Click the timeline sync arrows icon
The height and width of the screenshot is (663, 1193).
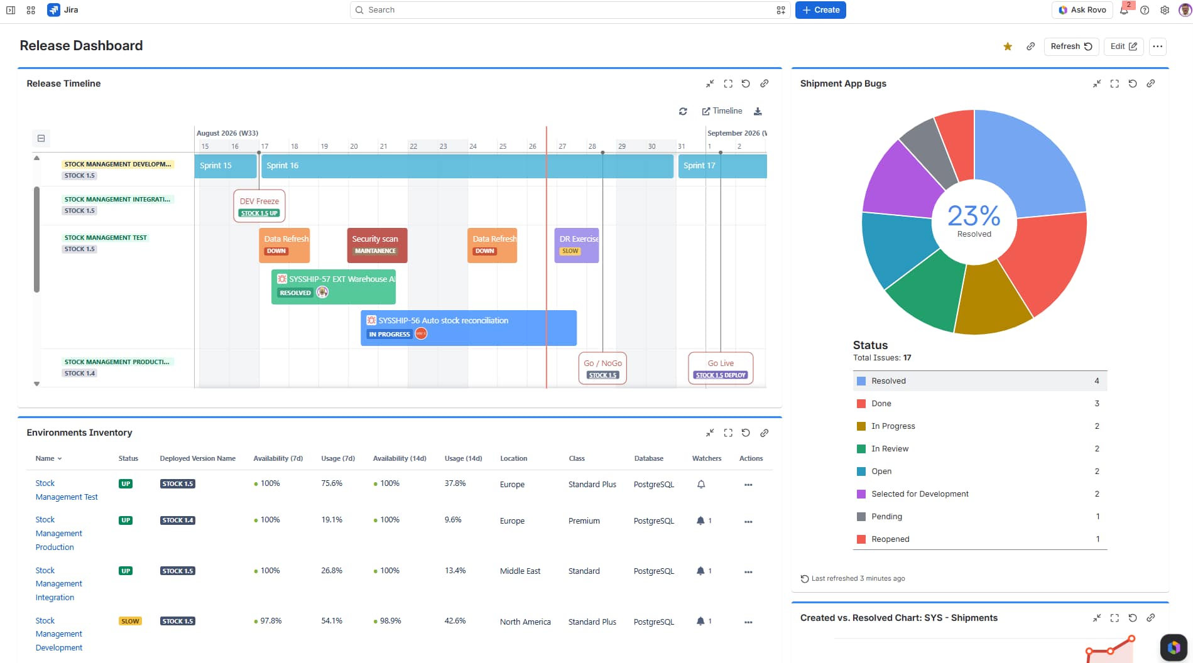coord(683,111)
